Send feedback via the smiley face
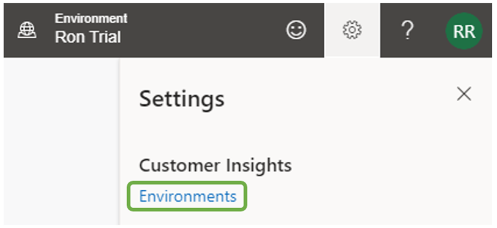The image size is (497, 228). point(296,30)
